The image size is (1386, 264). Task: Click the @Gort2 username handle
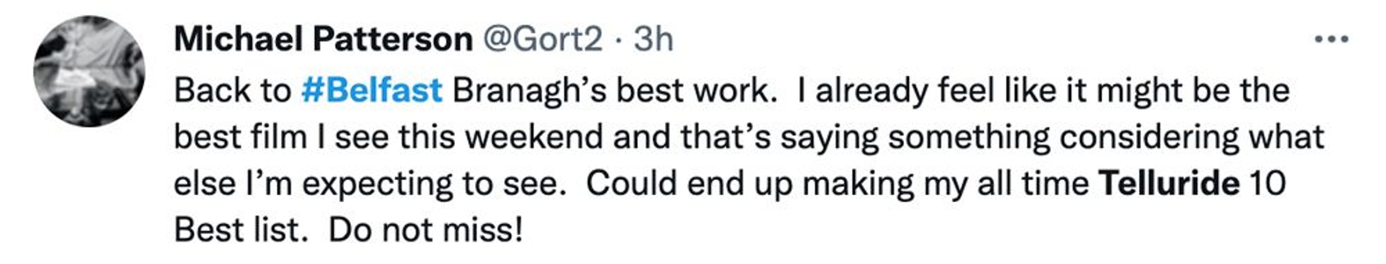point(542,40)
